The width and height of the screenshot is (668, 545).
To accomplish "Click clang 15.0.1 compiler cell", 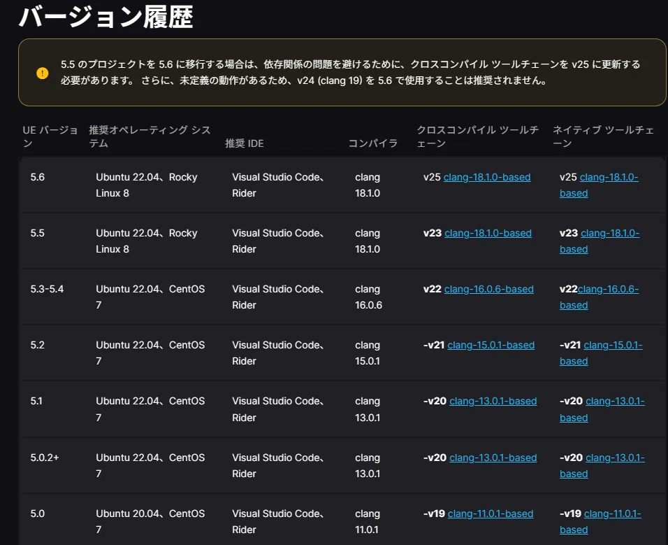I will pyautogui.click(x=368, y=353).
